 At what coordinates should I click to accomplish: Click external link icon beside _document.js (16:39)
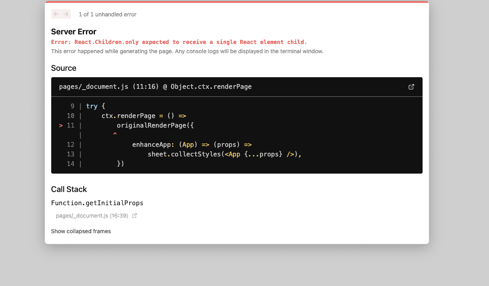click(x=134, y=216)
